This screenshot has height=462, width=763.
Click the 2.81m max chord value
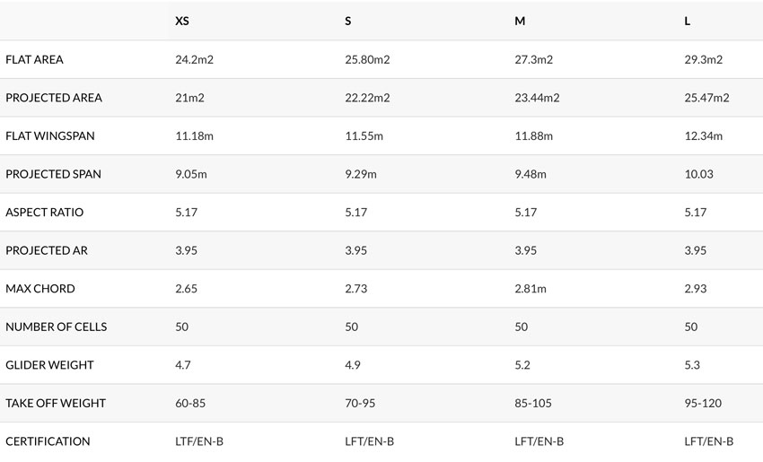tap(531, 288)
